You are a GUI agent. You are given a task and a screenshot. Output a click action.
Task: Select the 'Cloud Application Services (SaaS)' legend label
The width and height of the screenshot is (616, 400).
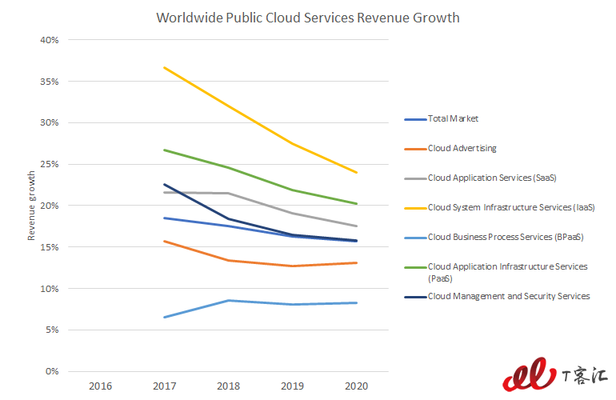(492, 178)
